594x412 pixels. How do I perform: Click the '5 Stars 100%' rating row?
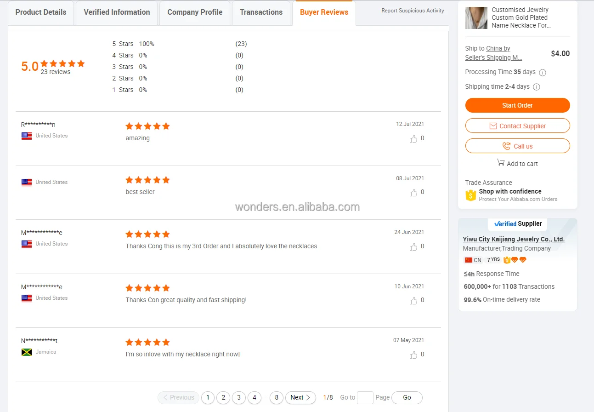point(180,44)
